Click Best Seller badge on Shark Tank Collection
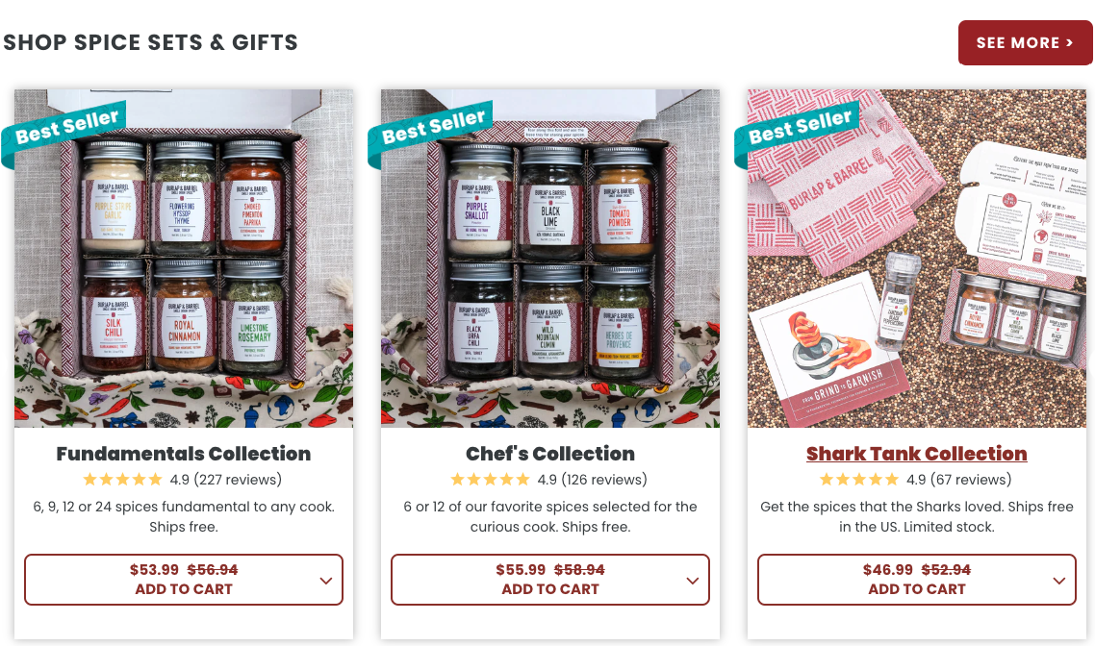Viewport: 1095px width, 646px height. [800, 129]
